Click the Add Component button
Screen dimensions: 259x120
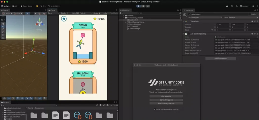[x=221, y=58]
